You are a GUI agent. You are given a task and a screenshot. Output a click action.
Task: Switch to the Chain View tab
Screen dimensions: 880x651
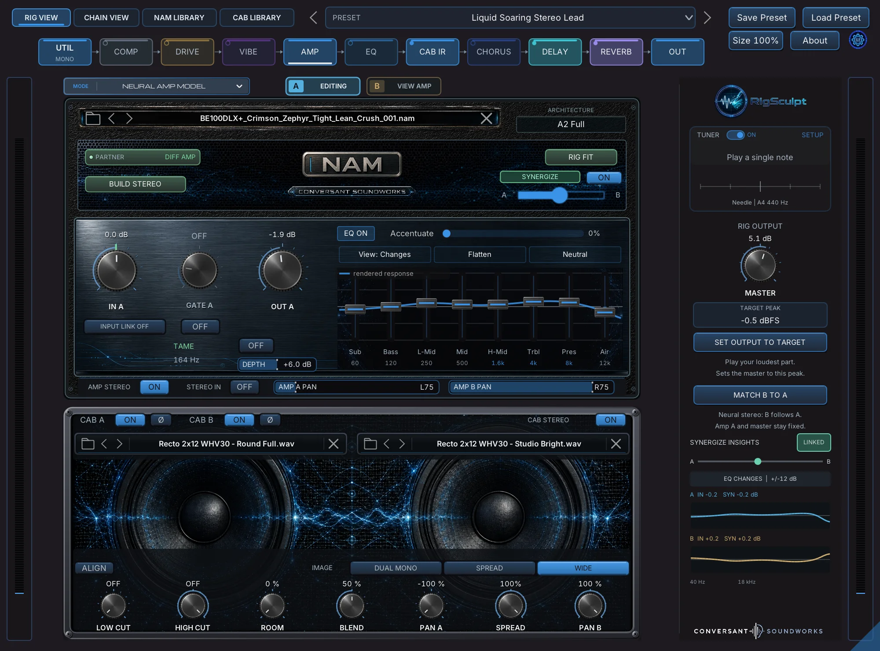[106, 18]
